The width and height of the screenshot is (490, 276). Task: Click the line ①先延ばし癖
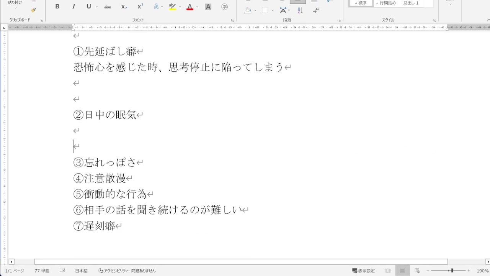105,51
